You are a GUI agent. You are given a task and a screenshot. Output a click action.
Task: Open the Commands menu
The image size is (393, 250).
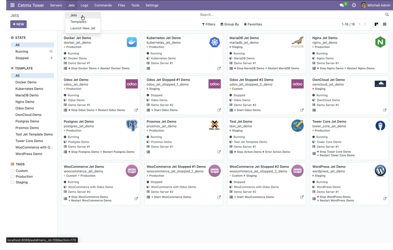pos(103,5)
